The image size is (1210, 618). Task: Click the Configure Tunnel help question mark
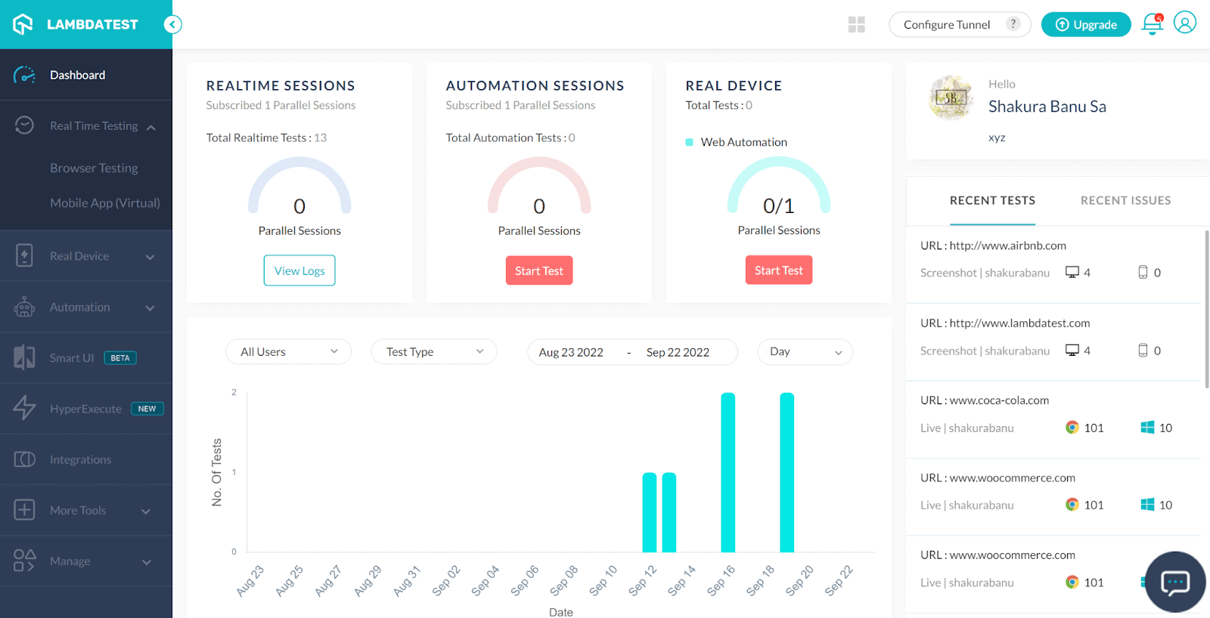coord(1013,24)
